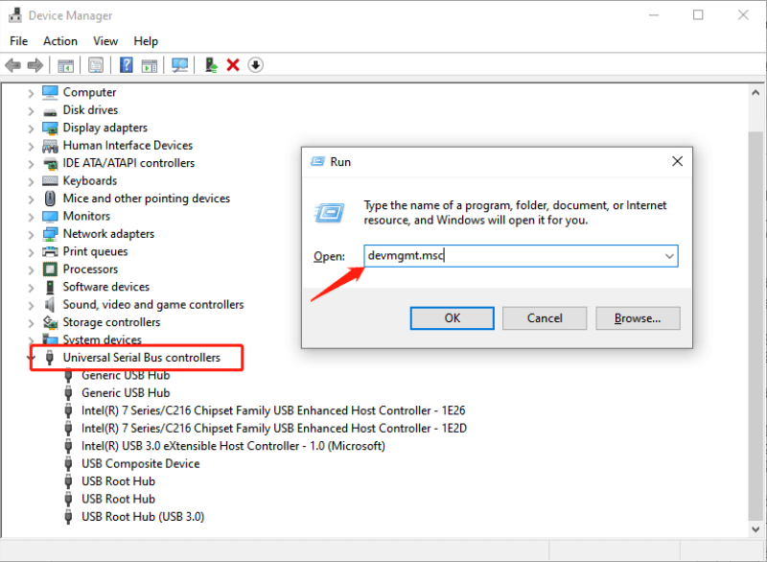Click the Device Manager title bar icon
Image resolution: width=767 pixels, height=562 pixels.
(15, 15)
